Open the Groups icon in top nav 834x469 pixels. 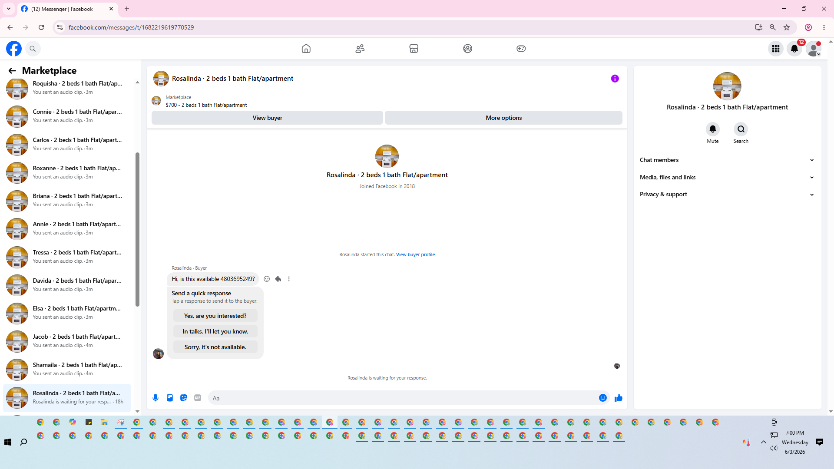(x=468, y=49)
